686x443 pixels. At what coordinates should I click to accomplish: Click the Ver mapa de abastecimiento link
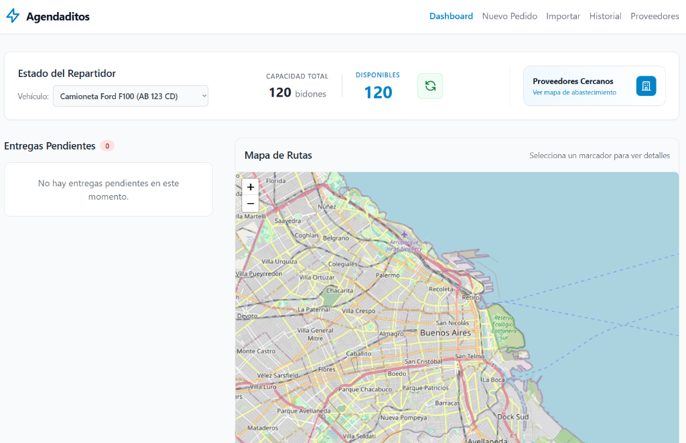pyautogui.click(x=574, y=92)
